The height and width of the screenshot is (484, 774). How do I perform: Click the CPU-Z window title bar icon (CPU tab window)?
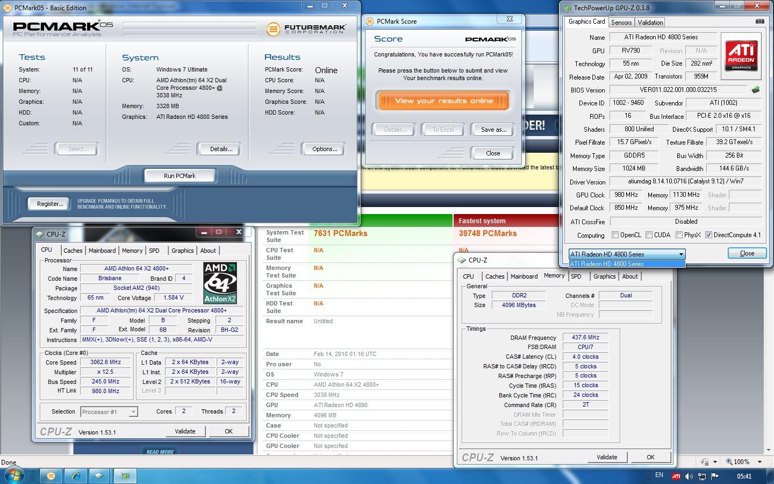point(40,234)
